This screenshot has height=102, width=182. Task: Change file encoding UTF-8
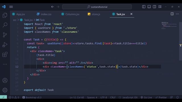(x=104, y=97)
